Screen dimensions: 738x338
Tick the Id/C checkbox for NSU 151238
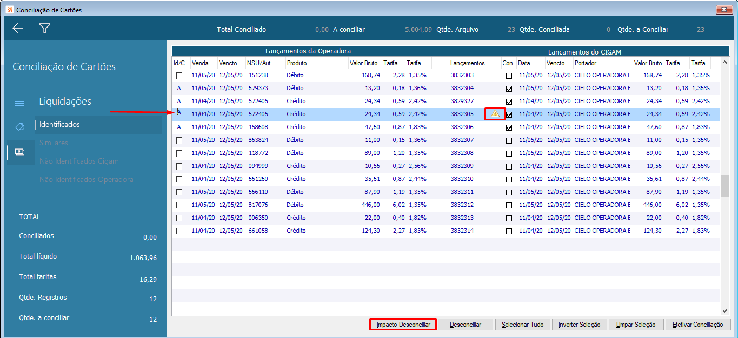coord(179,76)
